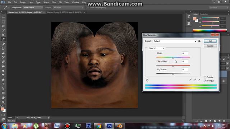
Task: Open uTorrent from the taskbar
Action: pos(36,126)
